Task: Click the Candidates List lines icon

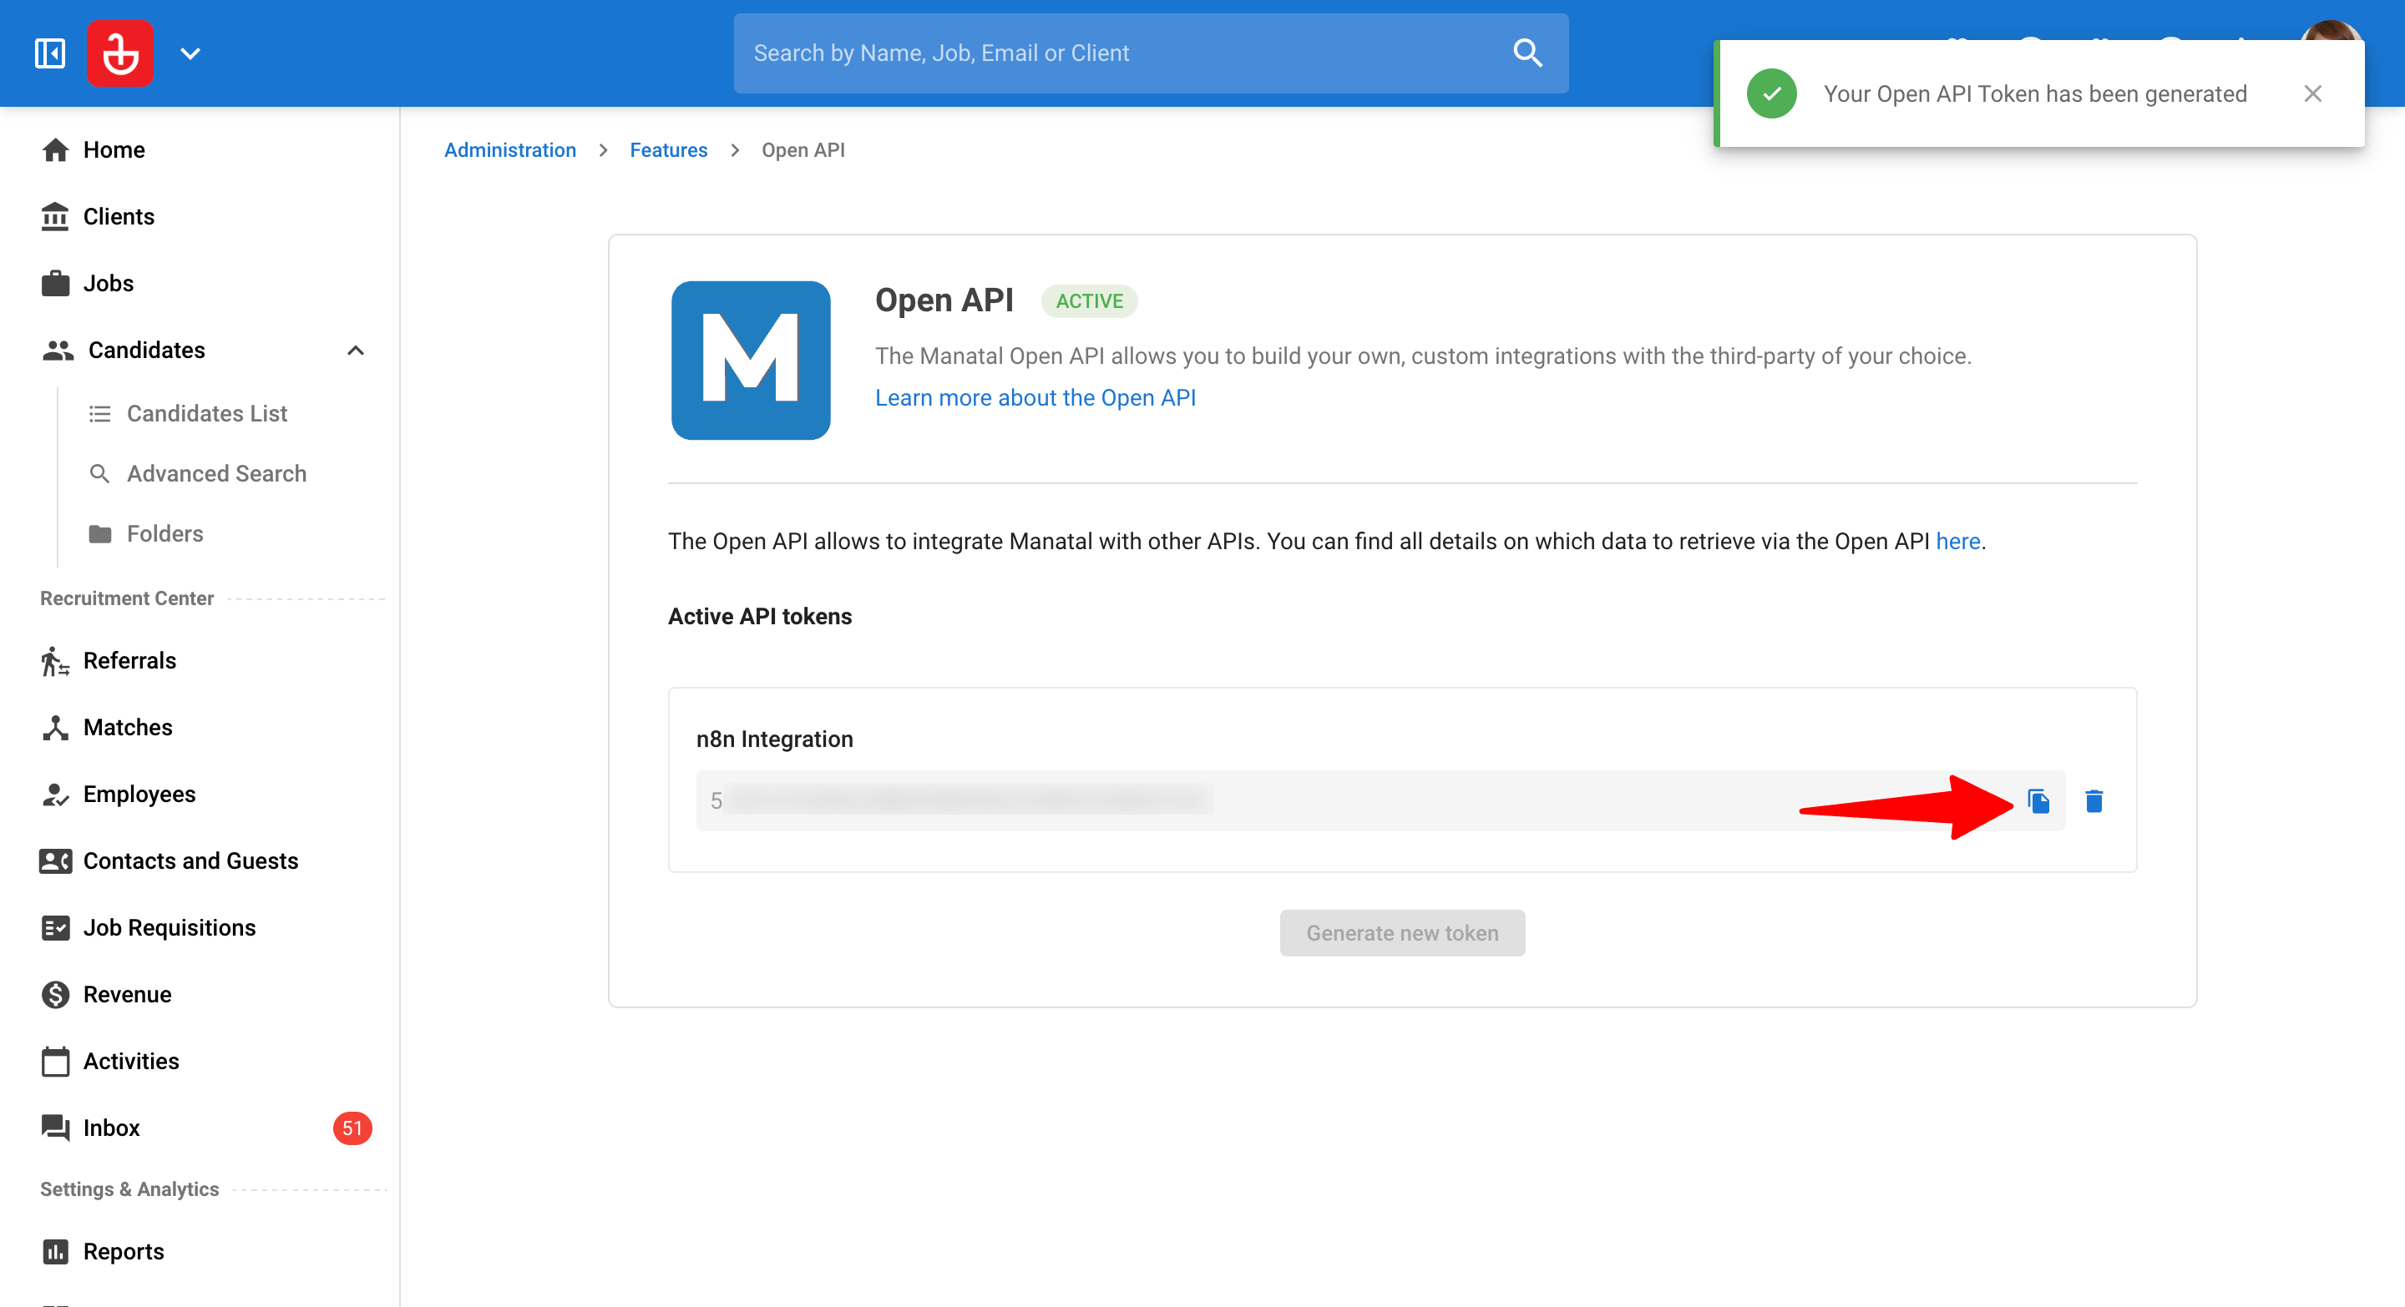Action: pos(99,413)
